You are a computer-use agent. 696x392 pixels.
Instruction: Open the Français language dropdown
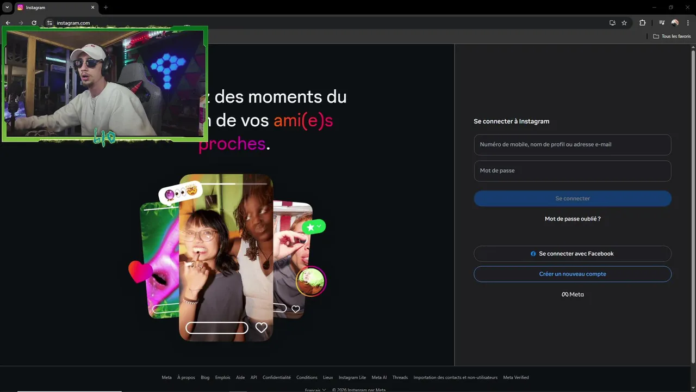pos(315,390)
